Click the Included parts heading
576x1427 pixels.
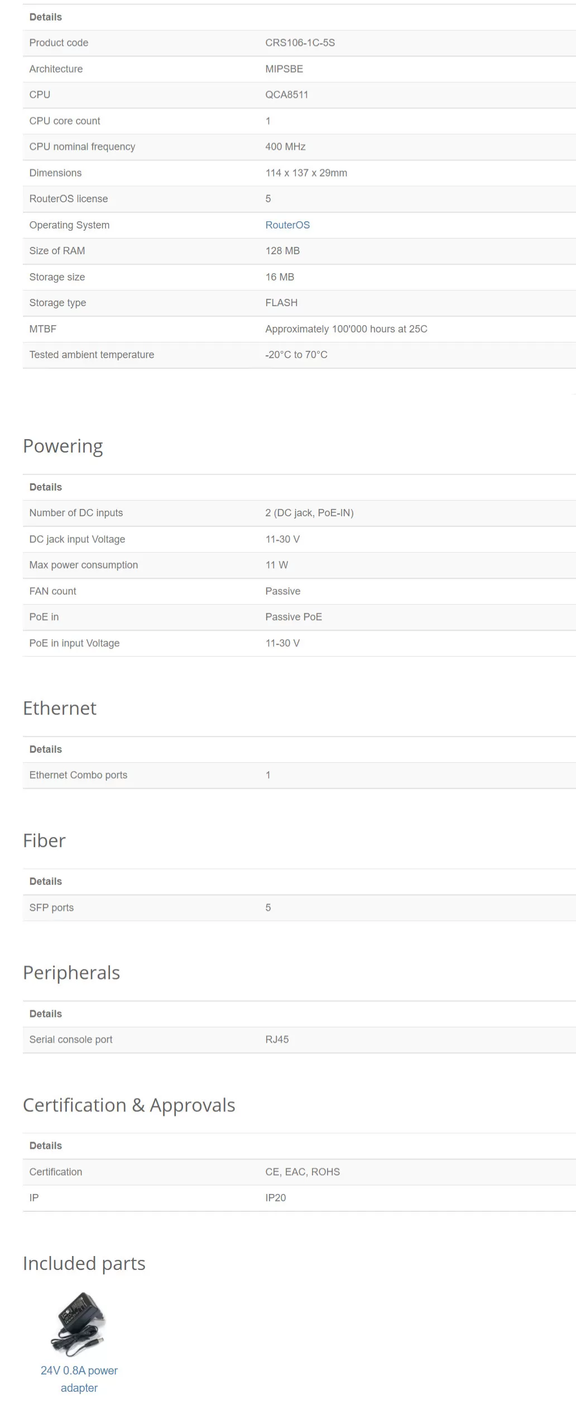click(x=84, y=1264)
